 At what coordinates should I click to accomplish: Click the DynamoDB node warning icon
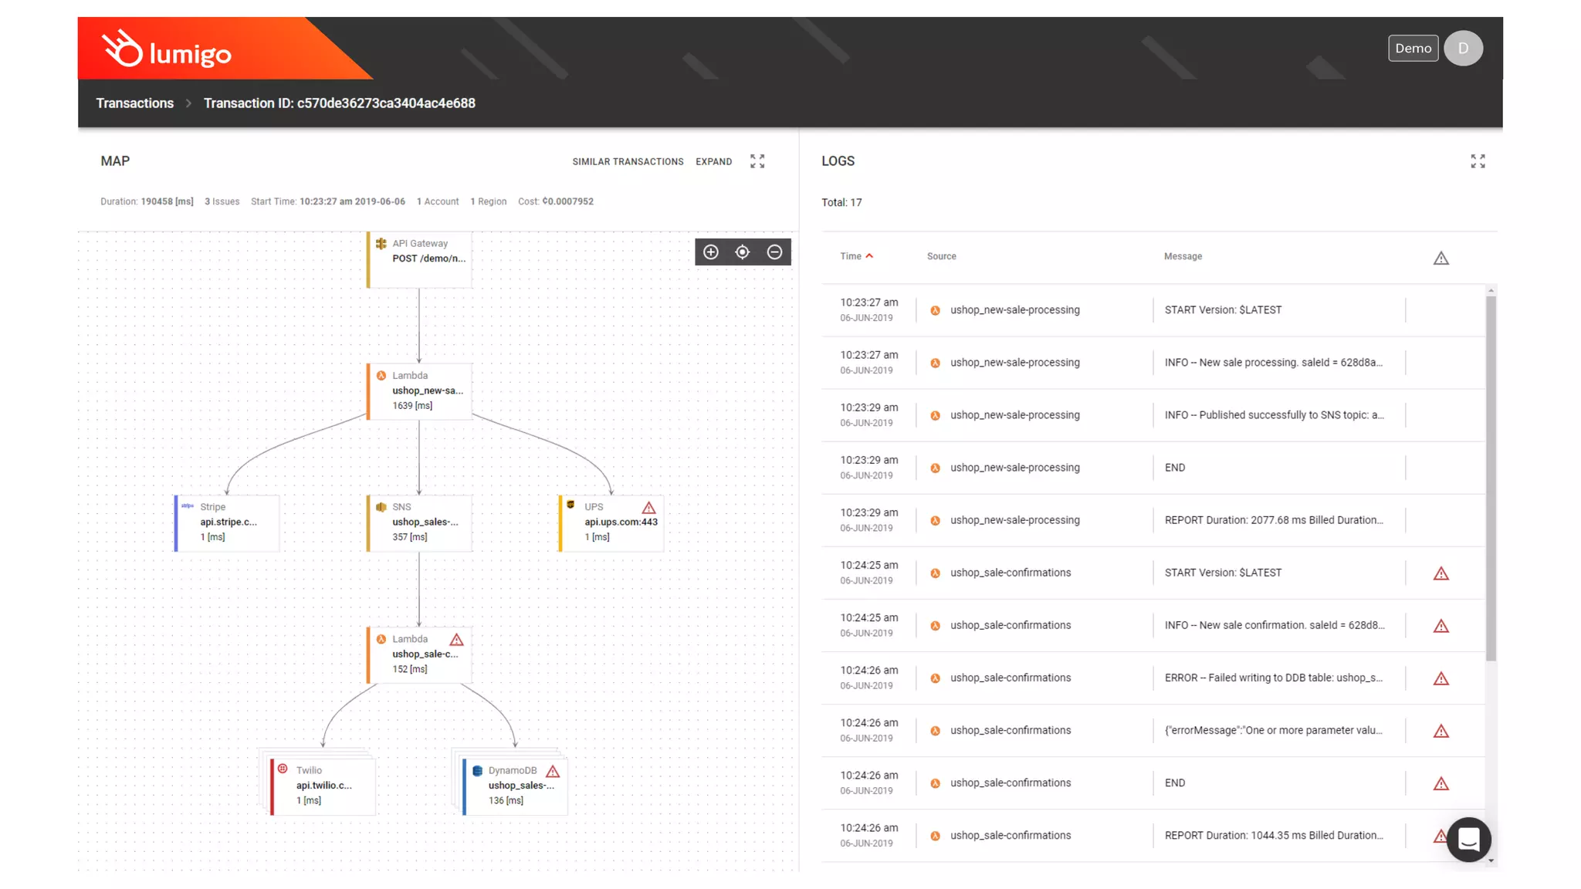553,771
